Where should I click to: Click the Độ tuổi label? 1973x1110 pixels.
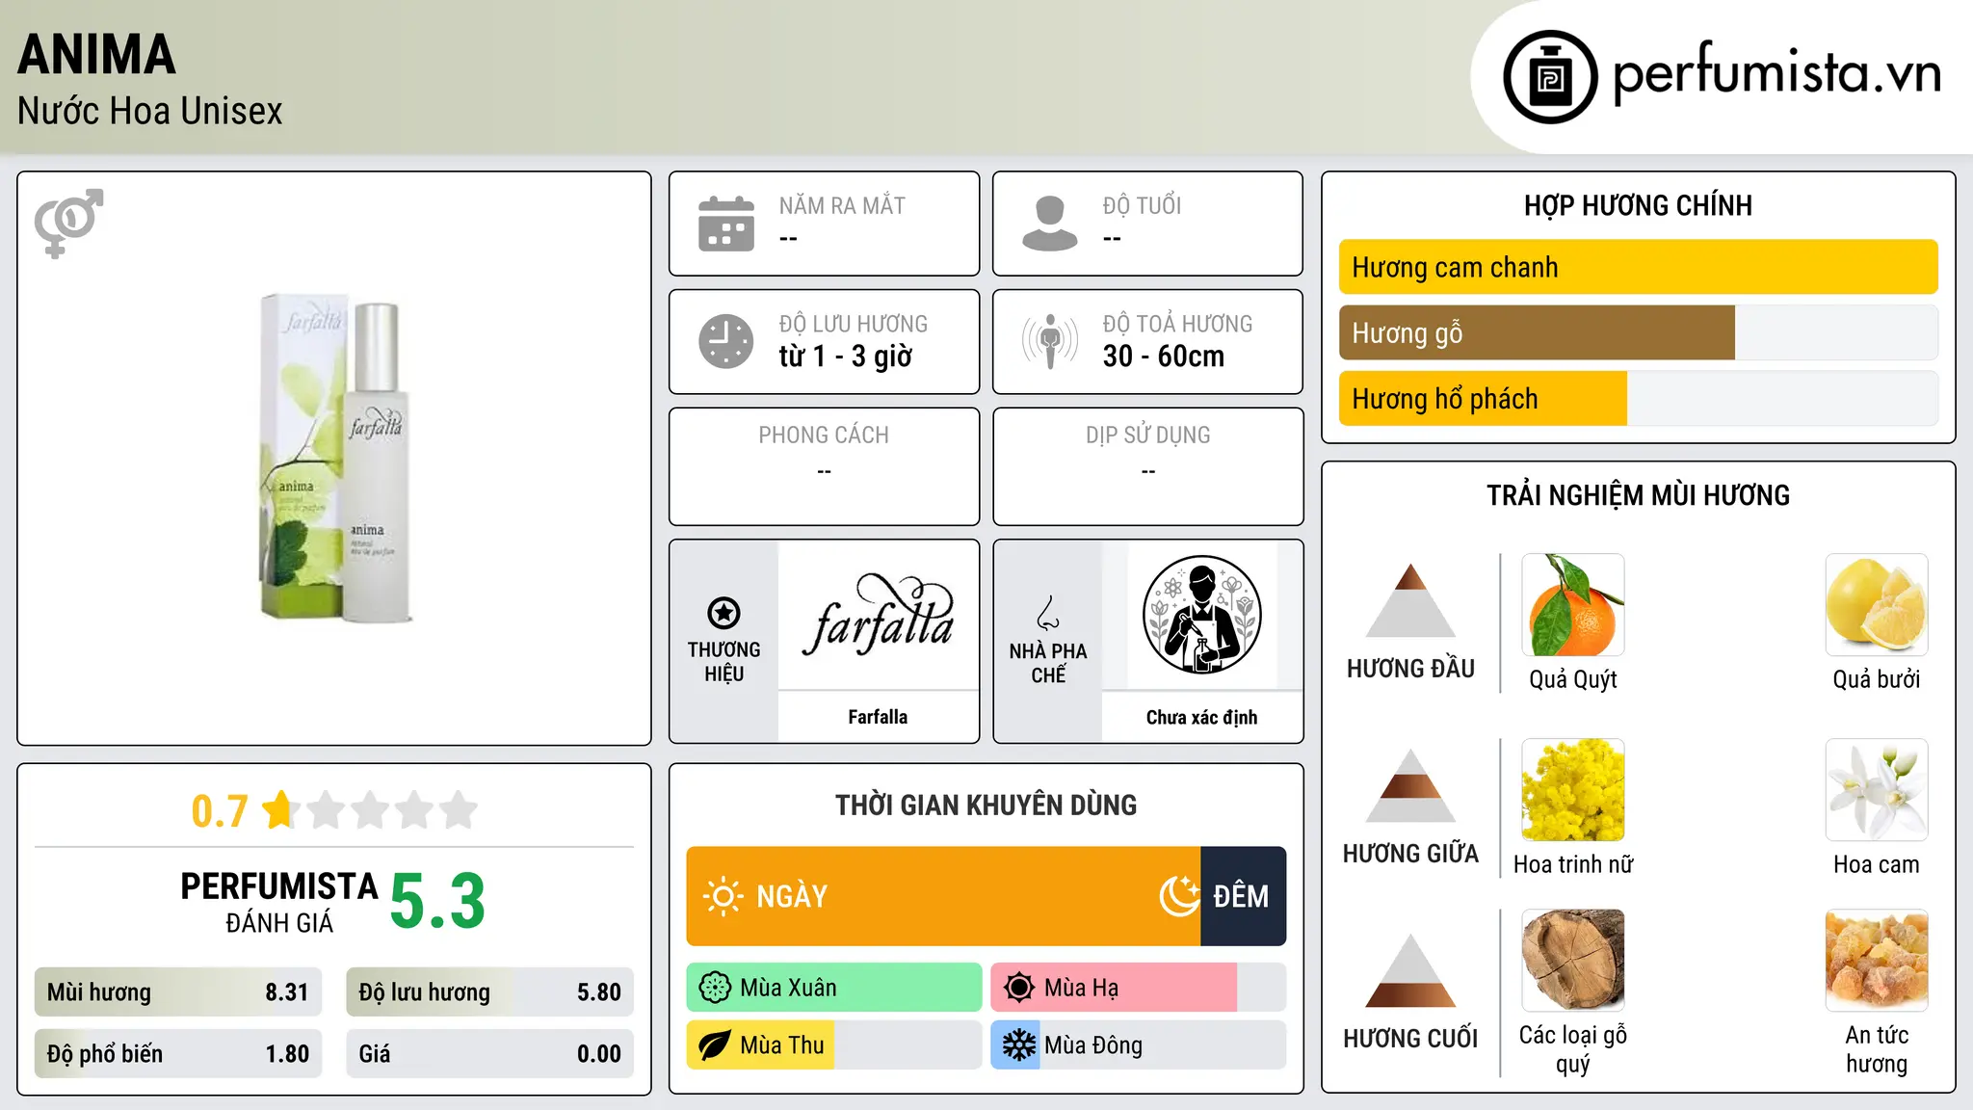(1142, 205)
